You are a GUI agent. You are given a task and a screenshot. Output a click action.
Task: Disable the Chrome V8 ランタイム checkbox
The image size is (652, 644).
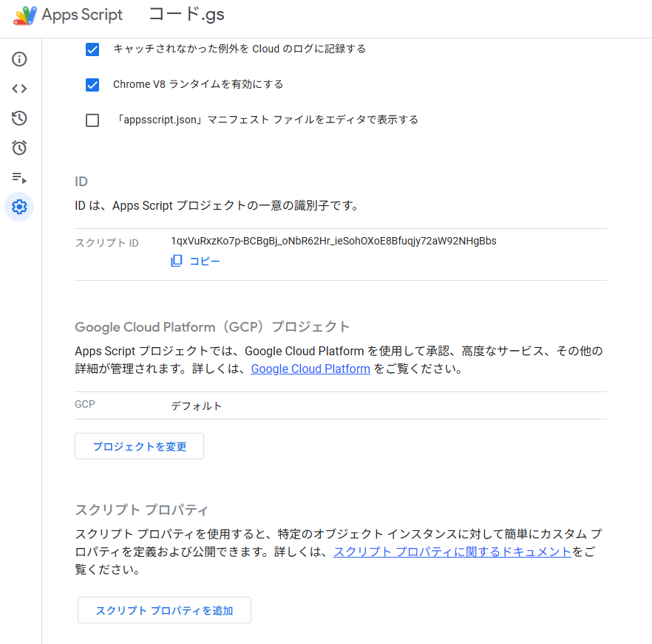[x=92, y=85]
